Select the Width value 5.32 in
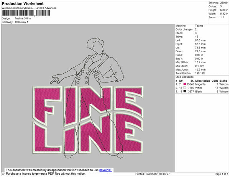 coord(224,14)
